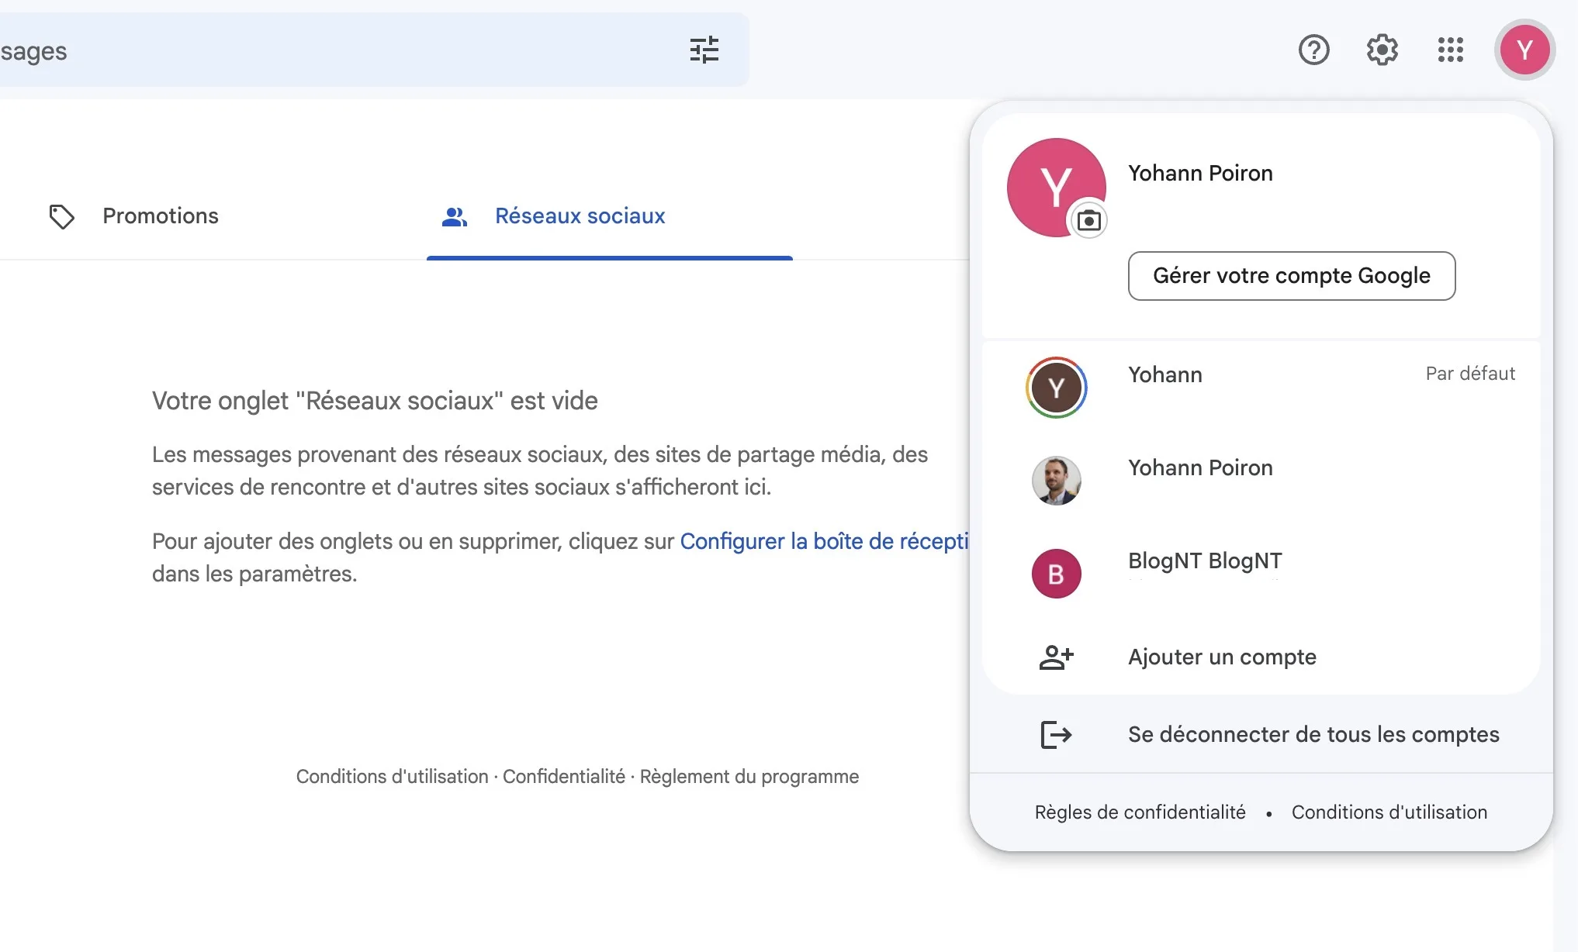The image size is (1578, 952).
Task: Click the sign-out arrow icon
Action: point(1056,734)
